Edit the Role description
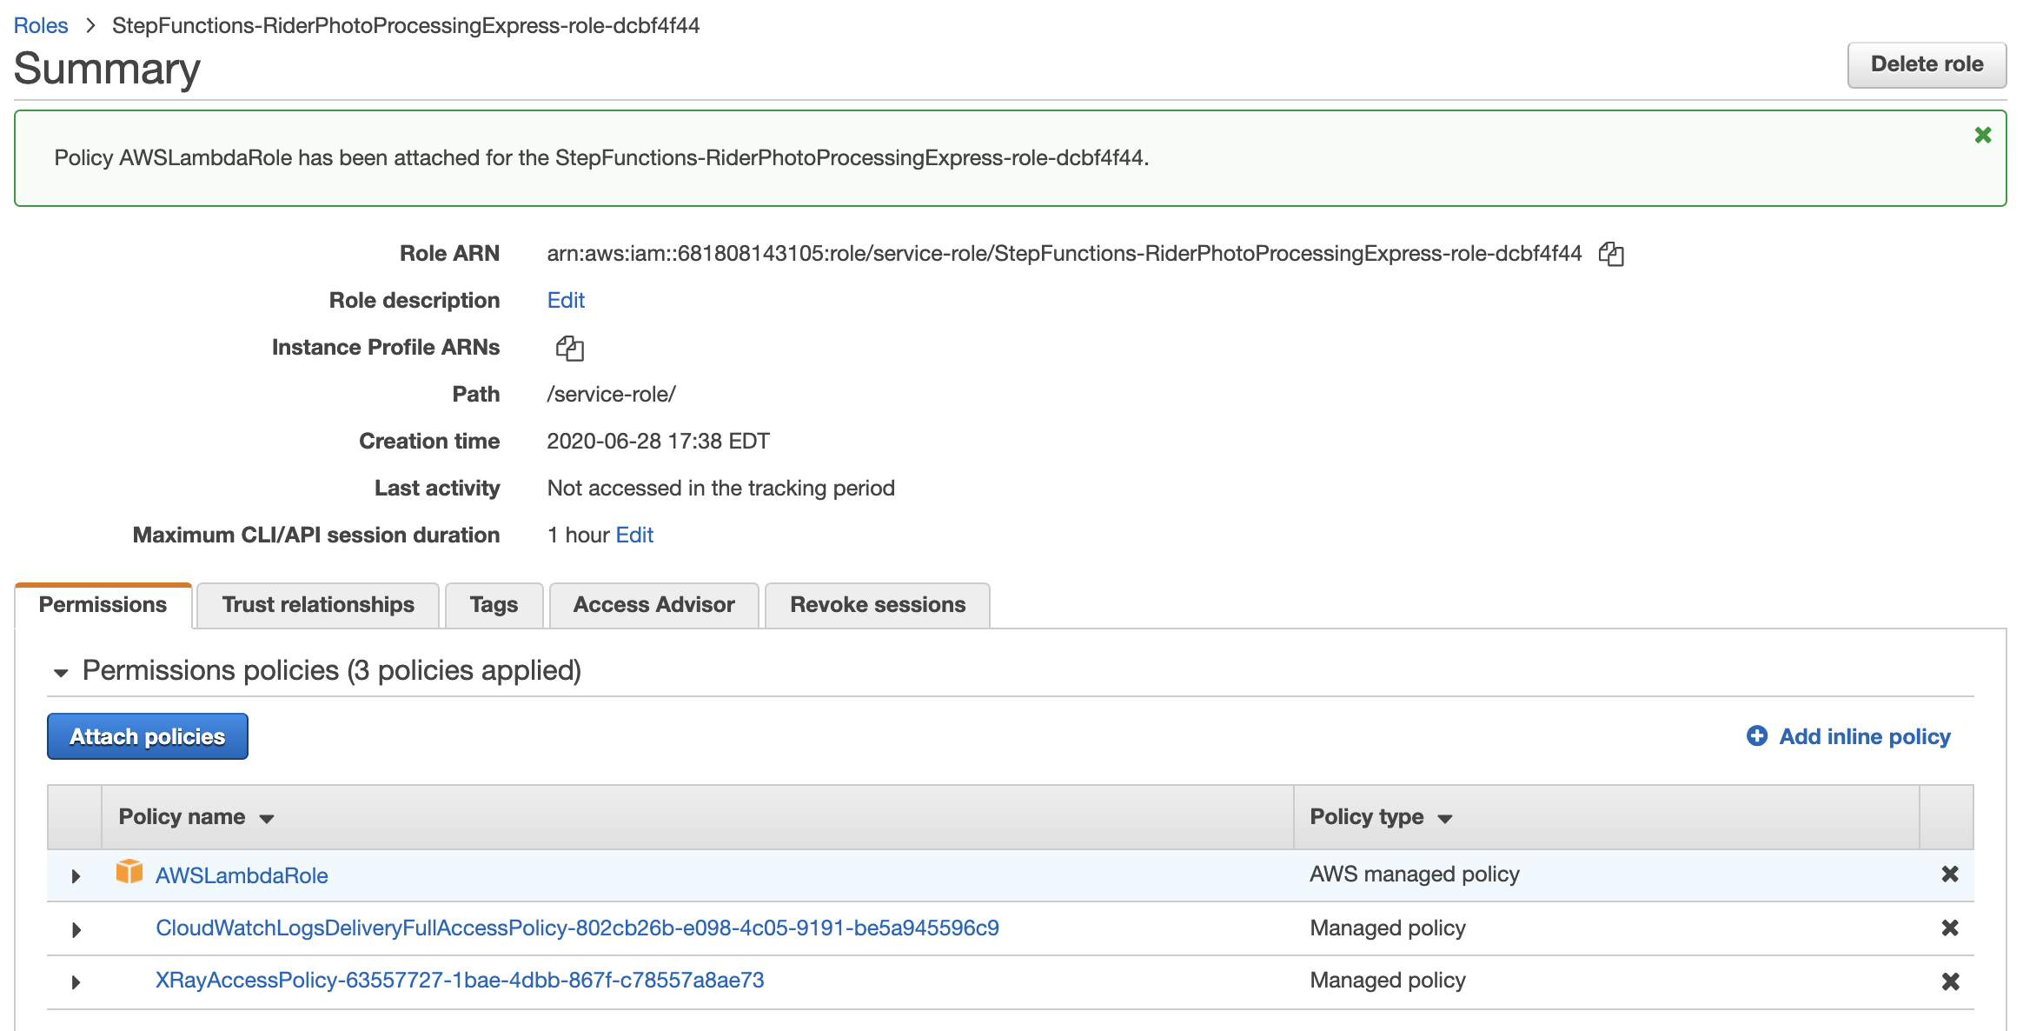The height and width of the screenshot is (1031, 2023). (x=566, y=300)
